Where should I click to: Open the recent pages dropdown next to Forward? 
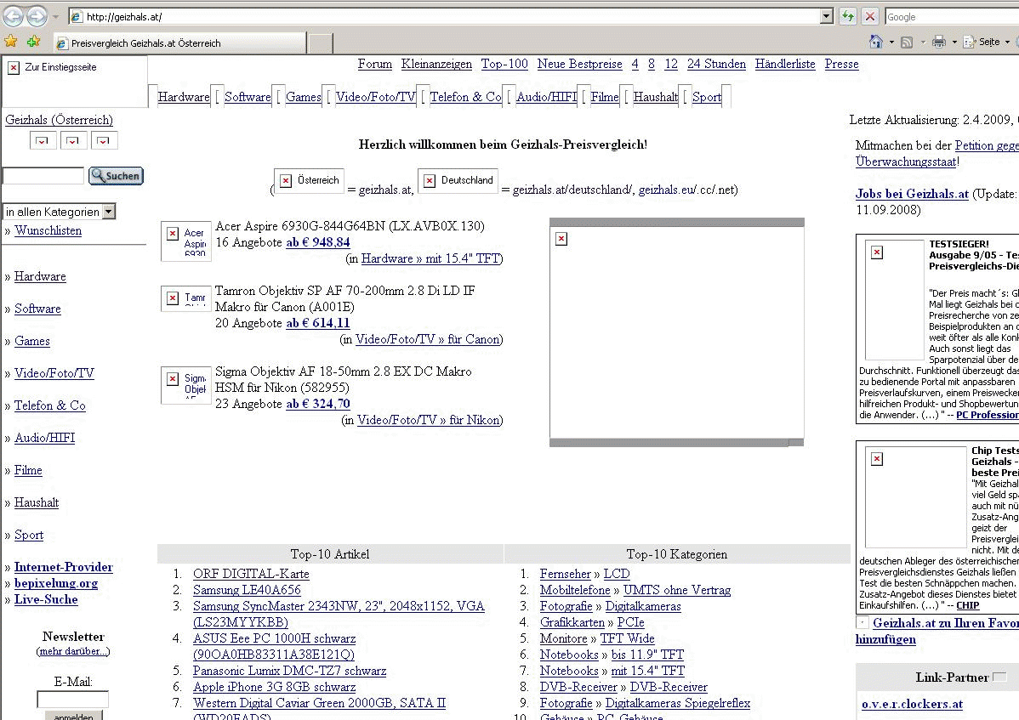coord(56,16)
